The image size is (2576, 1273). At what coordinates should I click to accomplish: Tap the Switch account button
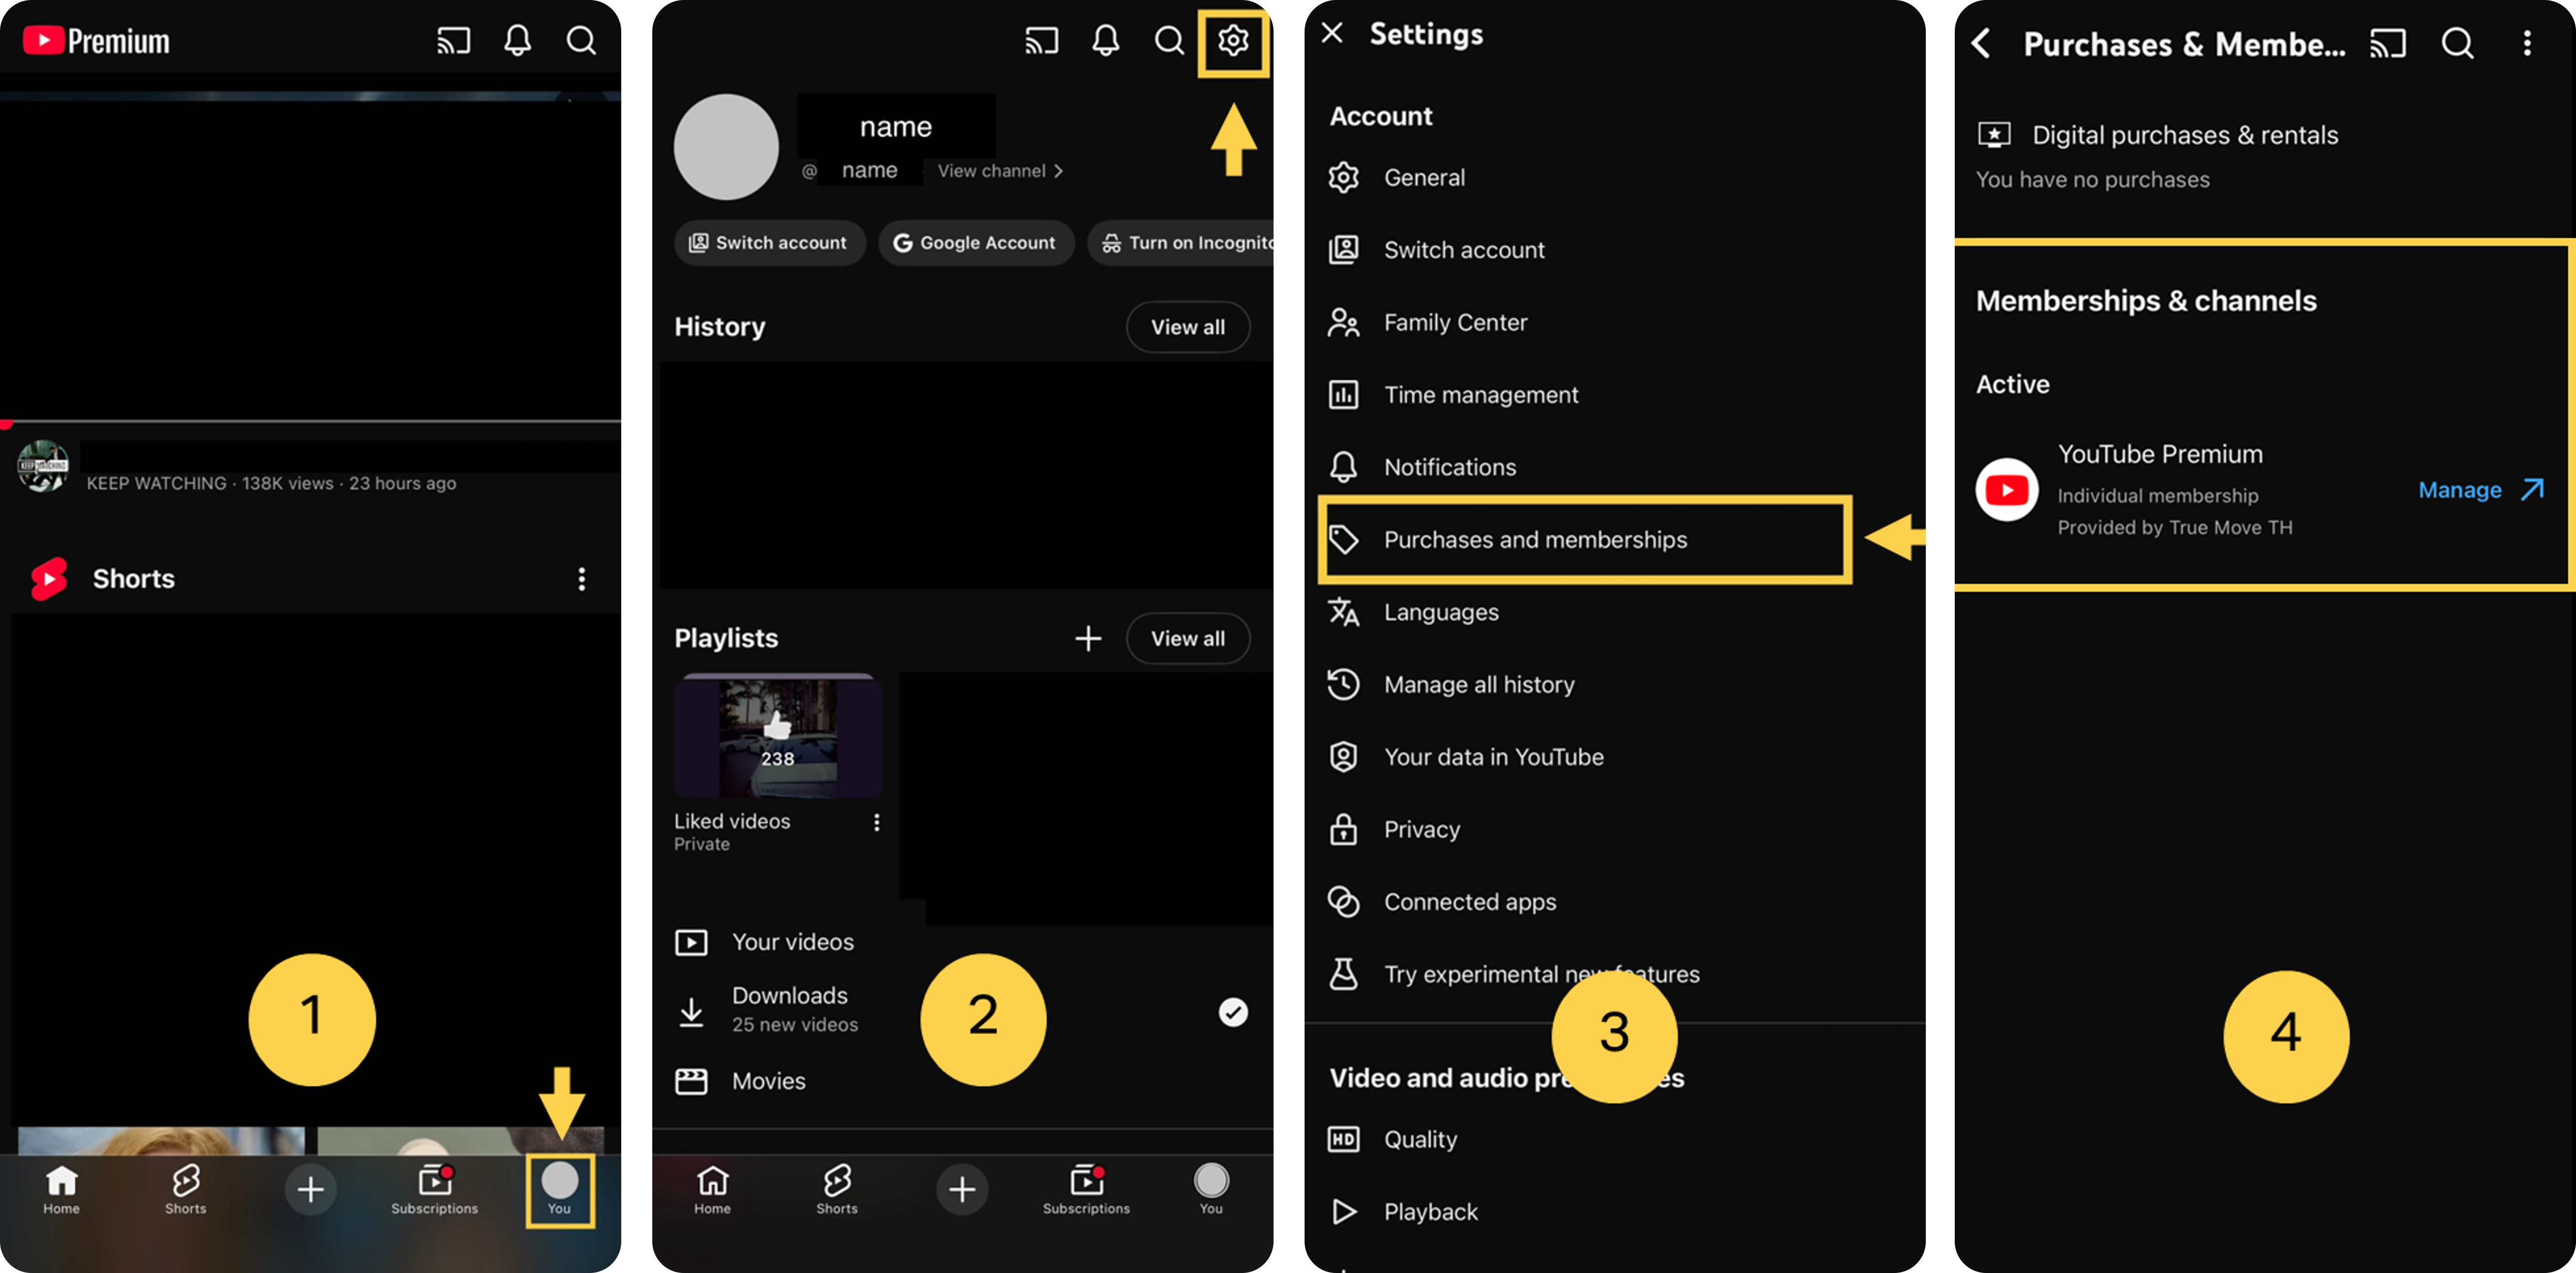pyautogui.click(x=769, y=242)
